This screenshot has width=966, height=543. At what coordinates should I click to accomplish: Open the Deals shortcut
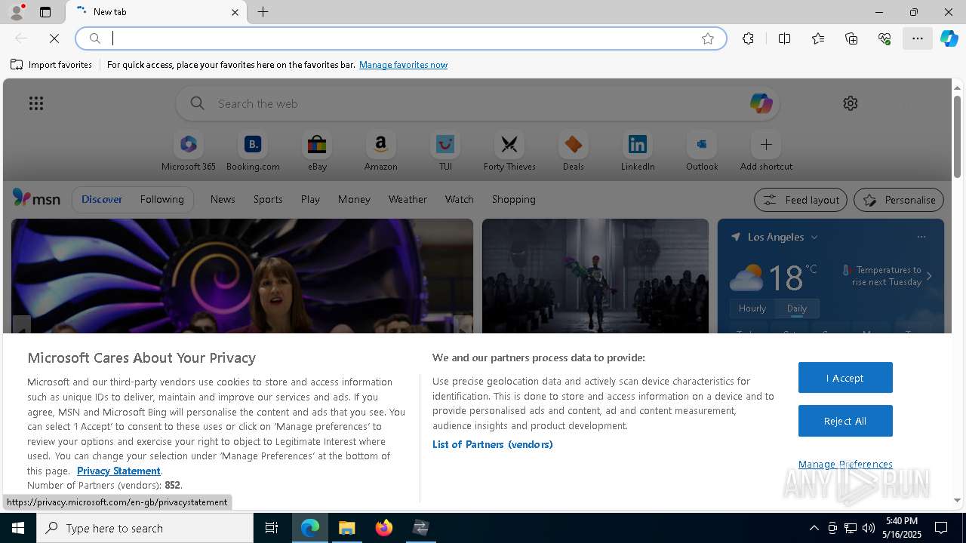point(574,152)
